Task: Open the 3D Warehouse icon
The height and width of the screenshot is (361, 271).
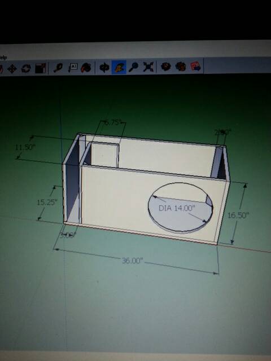Action: 165,67
